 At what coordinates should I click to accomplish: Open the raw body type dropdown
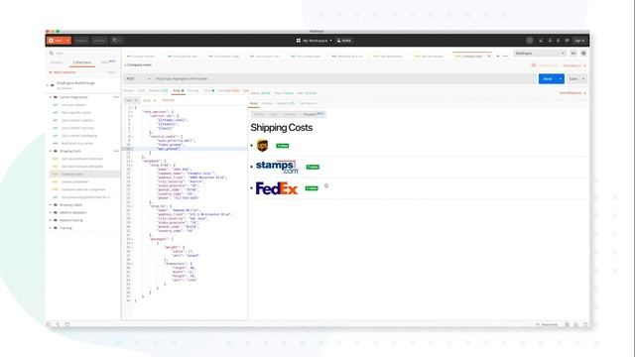[x=131, y=100]
